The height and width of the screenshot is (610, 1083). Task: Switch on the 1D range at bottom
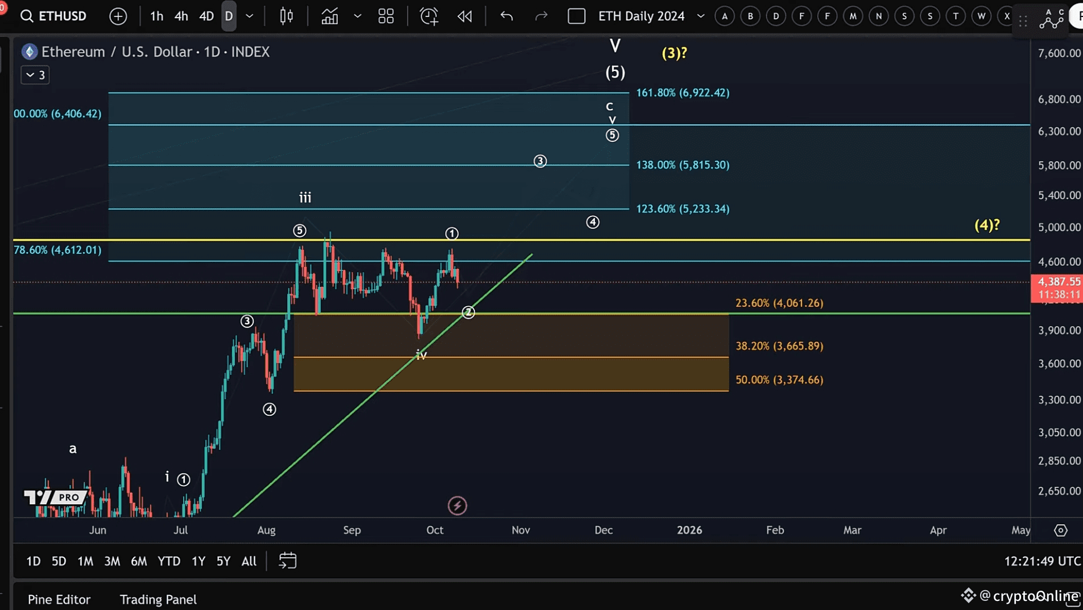coord(32,561)
